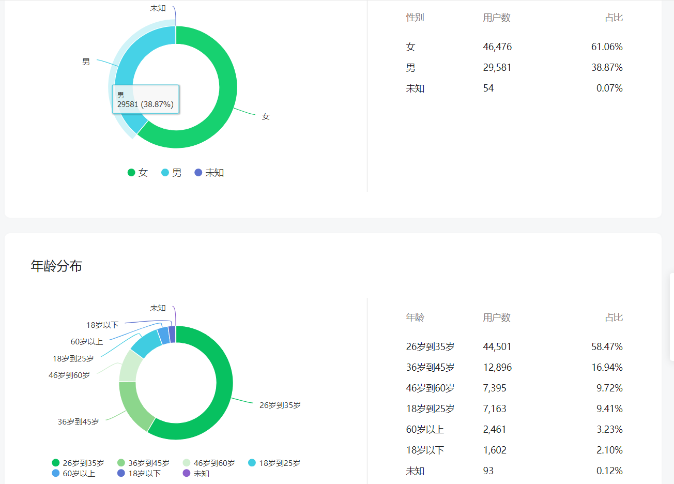Viewport: 674px width, 484px height.
Task: Click the percentage 0.12%
Action: 609,471
